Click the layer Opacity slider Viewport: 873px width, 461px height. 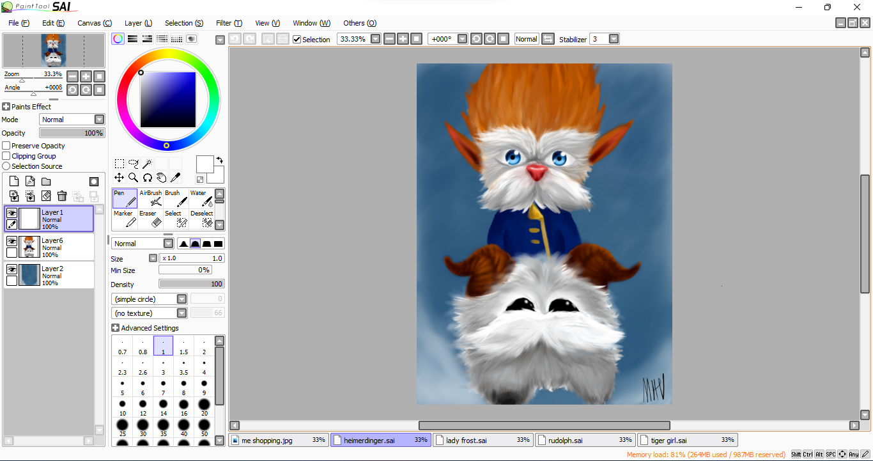tap(72, 133)
